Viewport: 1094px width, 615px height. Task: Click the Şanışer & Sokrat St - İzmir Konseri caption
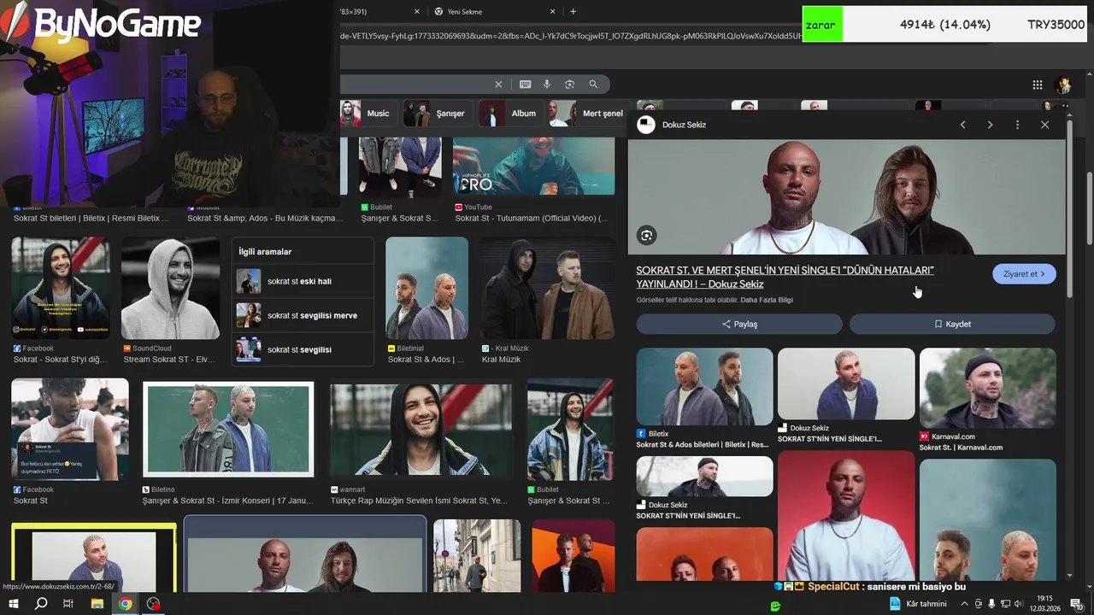228,501
